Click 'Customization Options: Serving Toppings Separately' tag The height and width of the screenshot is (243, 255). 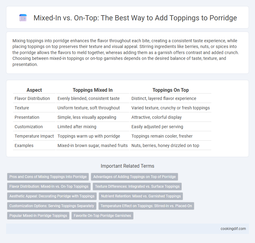click(x=52, y=206)
